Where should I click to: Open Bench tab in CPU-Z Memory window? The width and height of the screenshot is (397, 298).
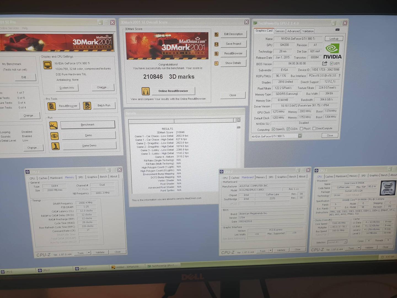(x=103, y=177)
